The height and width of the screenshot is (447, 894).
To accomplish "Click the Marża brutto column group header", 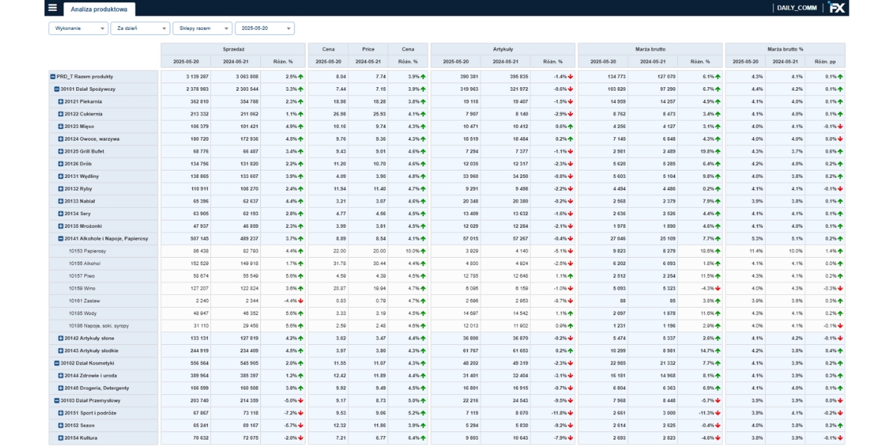I will tap(650, 49).
